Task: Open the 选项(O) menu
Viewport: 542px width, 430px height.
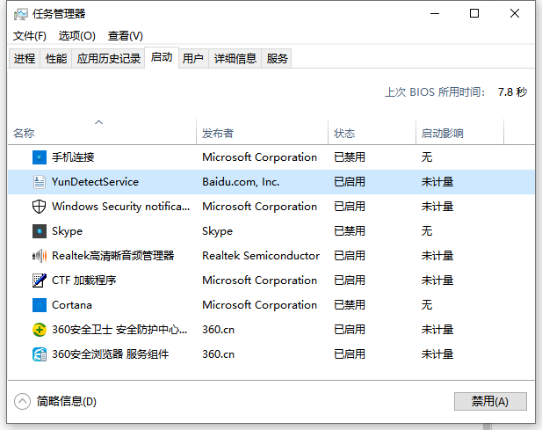Action: pyautogui.click(x=76, y=36)
